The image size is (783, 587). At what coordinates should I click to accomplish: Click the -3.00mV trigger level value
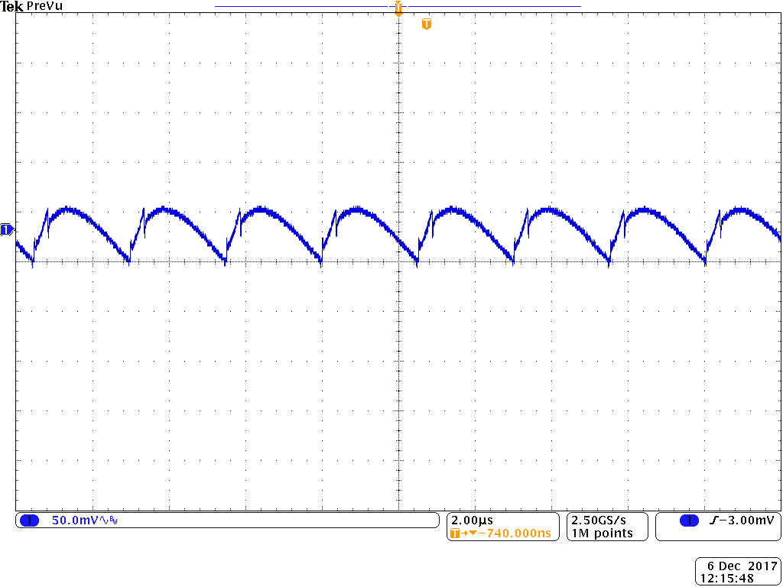(746, 521)
